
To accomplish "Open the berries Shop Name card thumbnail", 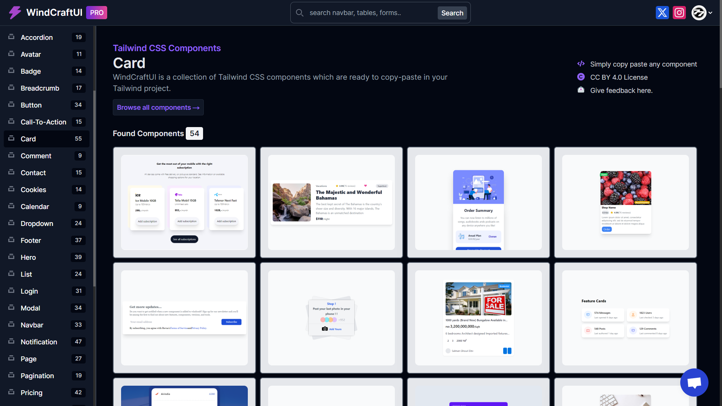I will point(625,202).
